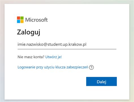
Task: Follow the "Utwórz je!" create account link
Action: pos(53,57)
